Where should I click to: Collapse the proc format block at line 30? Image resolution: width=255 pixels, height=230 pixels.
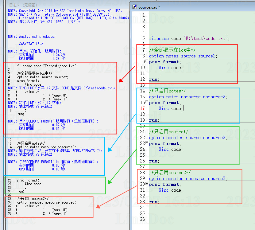coord(147,184)
